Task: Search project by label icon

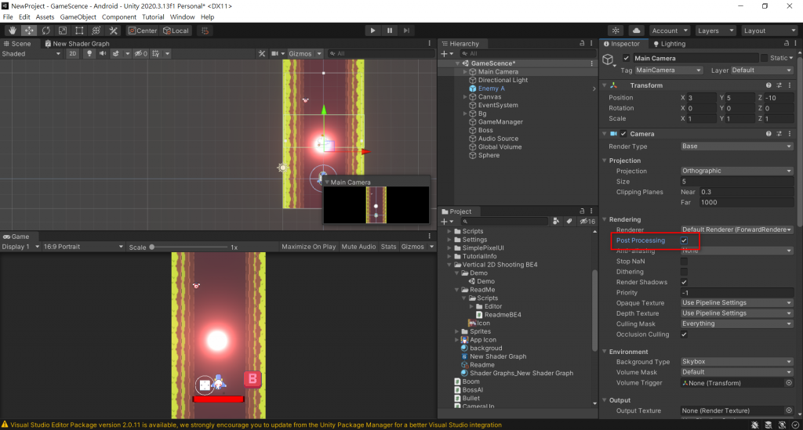Action: (569, 222)
